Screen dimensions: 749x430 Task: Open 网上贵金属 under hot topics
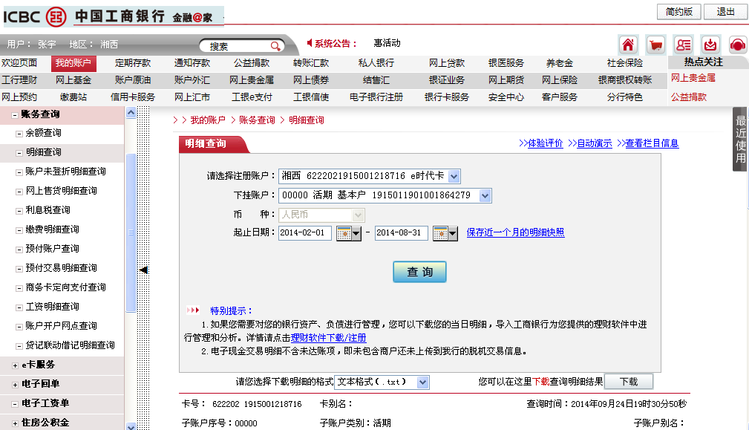[693, 78]
